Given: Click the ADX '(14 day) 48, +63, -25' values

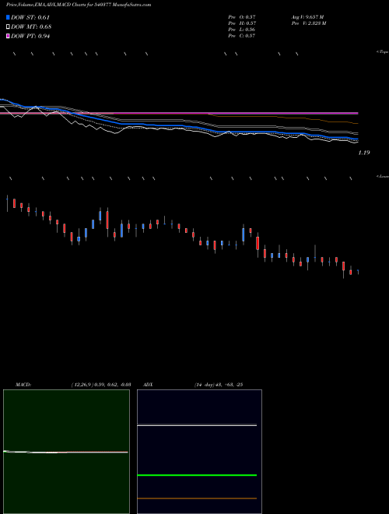Looking at the screenshot, I should (x=218, y=385).
